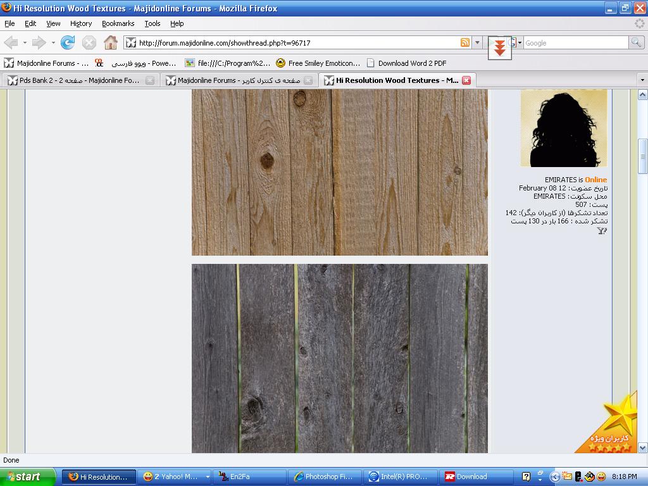Open Free Smiley Emoticon bookmark
The width and height of the screenshot is (648, 486).
(x=318, y=63)
